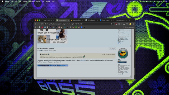
Task: Open the Chrome downloads icon
Action: [x=124, y=24]
